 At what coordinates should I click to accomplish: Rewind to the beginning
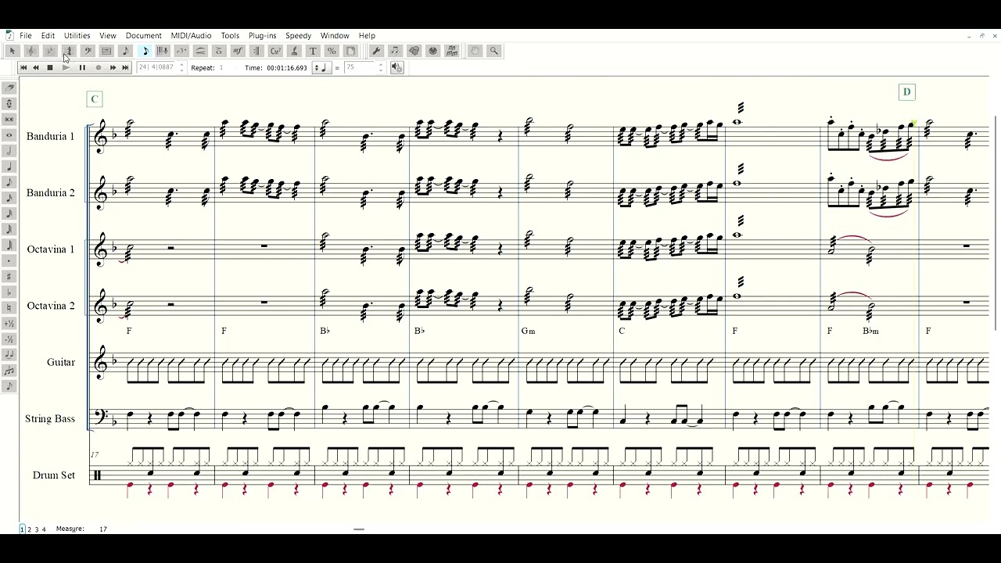(23, 68)
